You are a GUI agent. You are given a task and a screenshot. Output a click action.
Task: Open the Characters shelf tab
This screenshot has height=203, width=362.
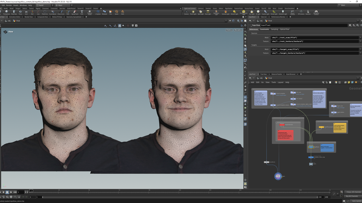(45, 8)
